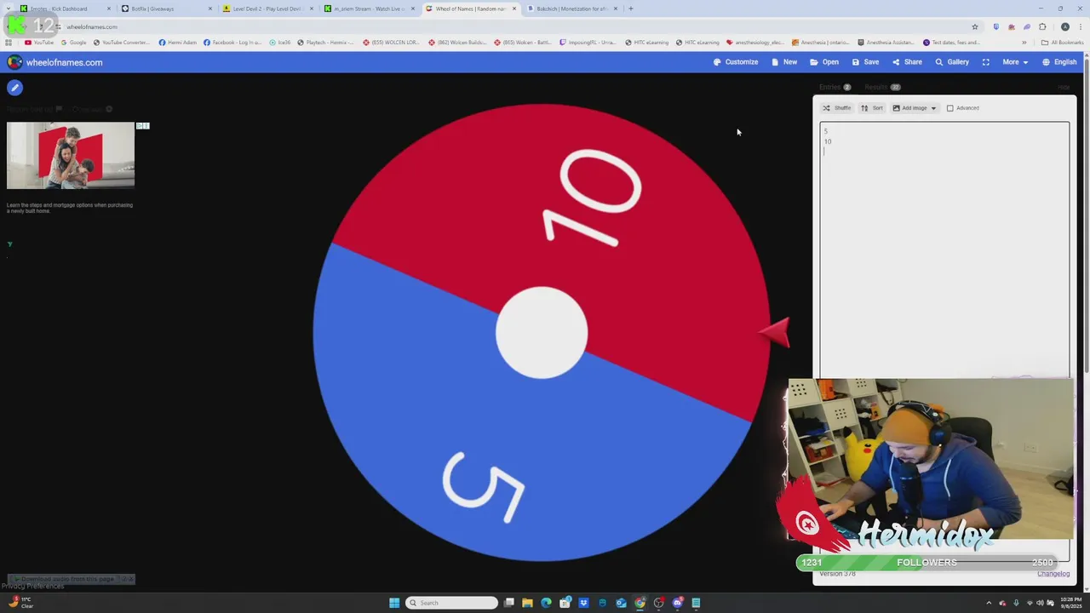Open Microsoft Edge from the taskbar

pos(546,603)
